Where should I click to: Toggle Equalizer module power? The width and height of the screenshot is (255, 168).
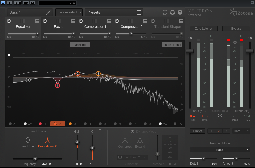(x=9, y=21)
